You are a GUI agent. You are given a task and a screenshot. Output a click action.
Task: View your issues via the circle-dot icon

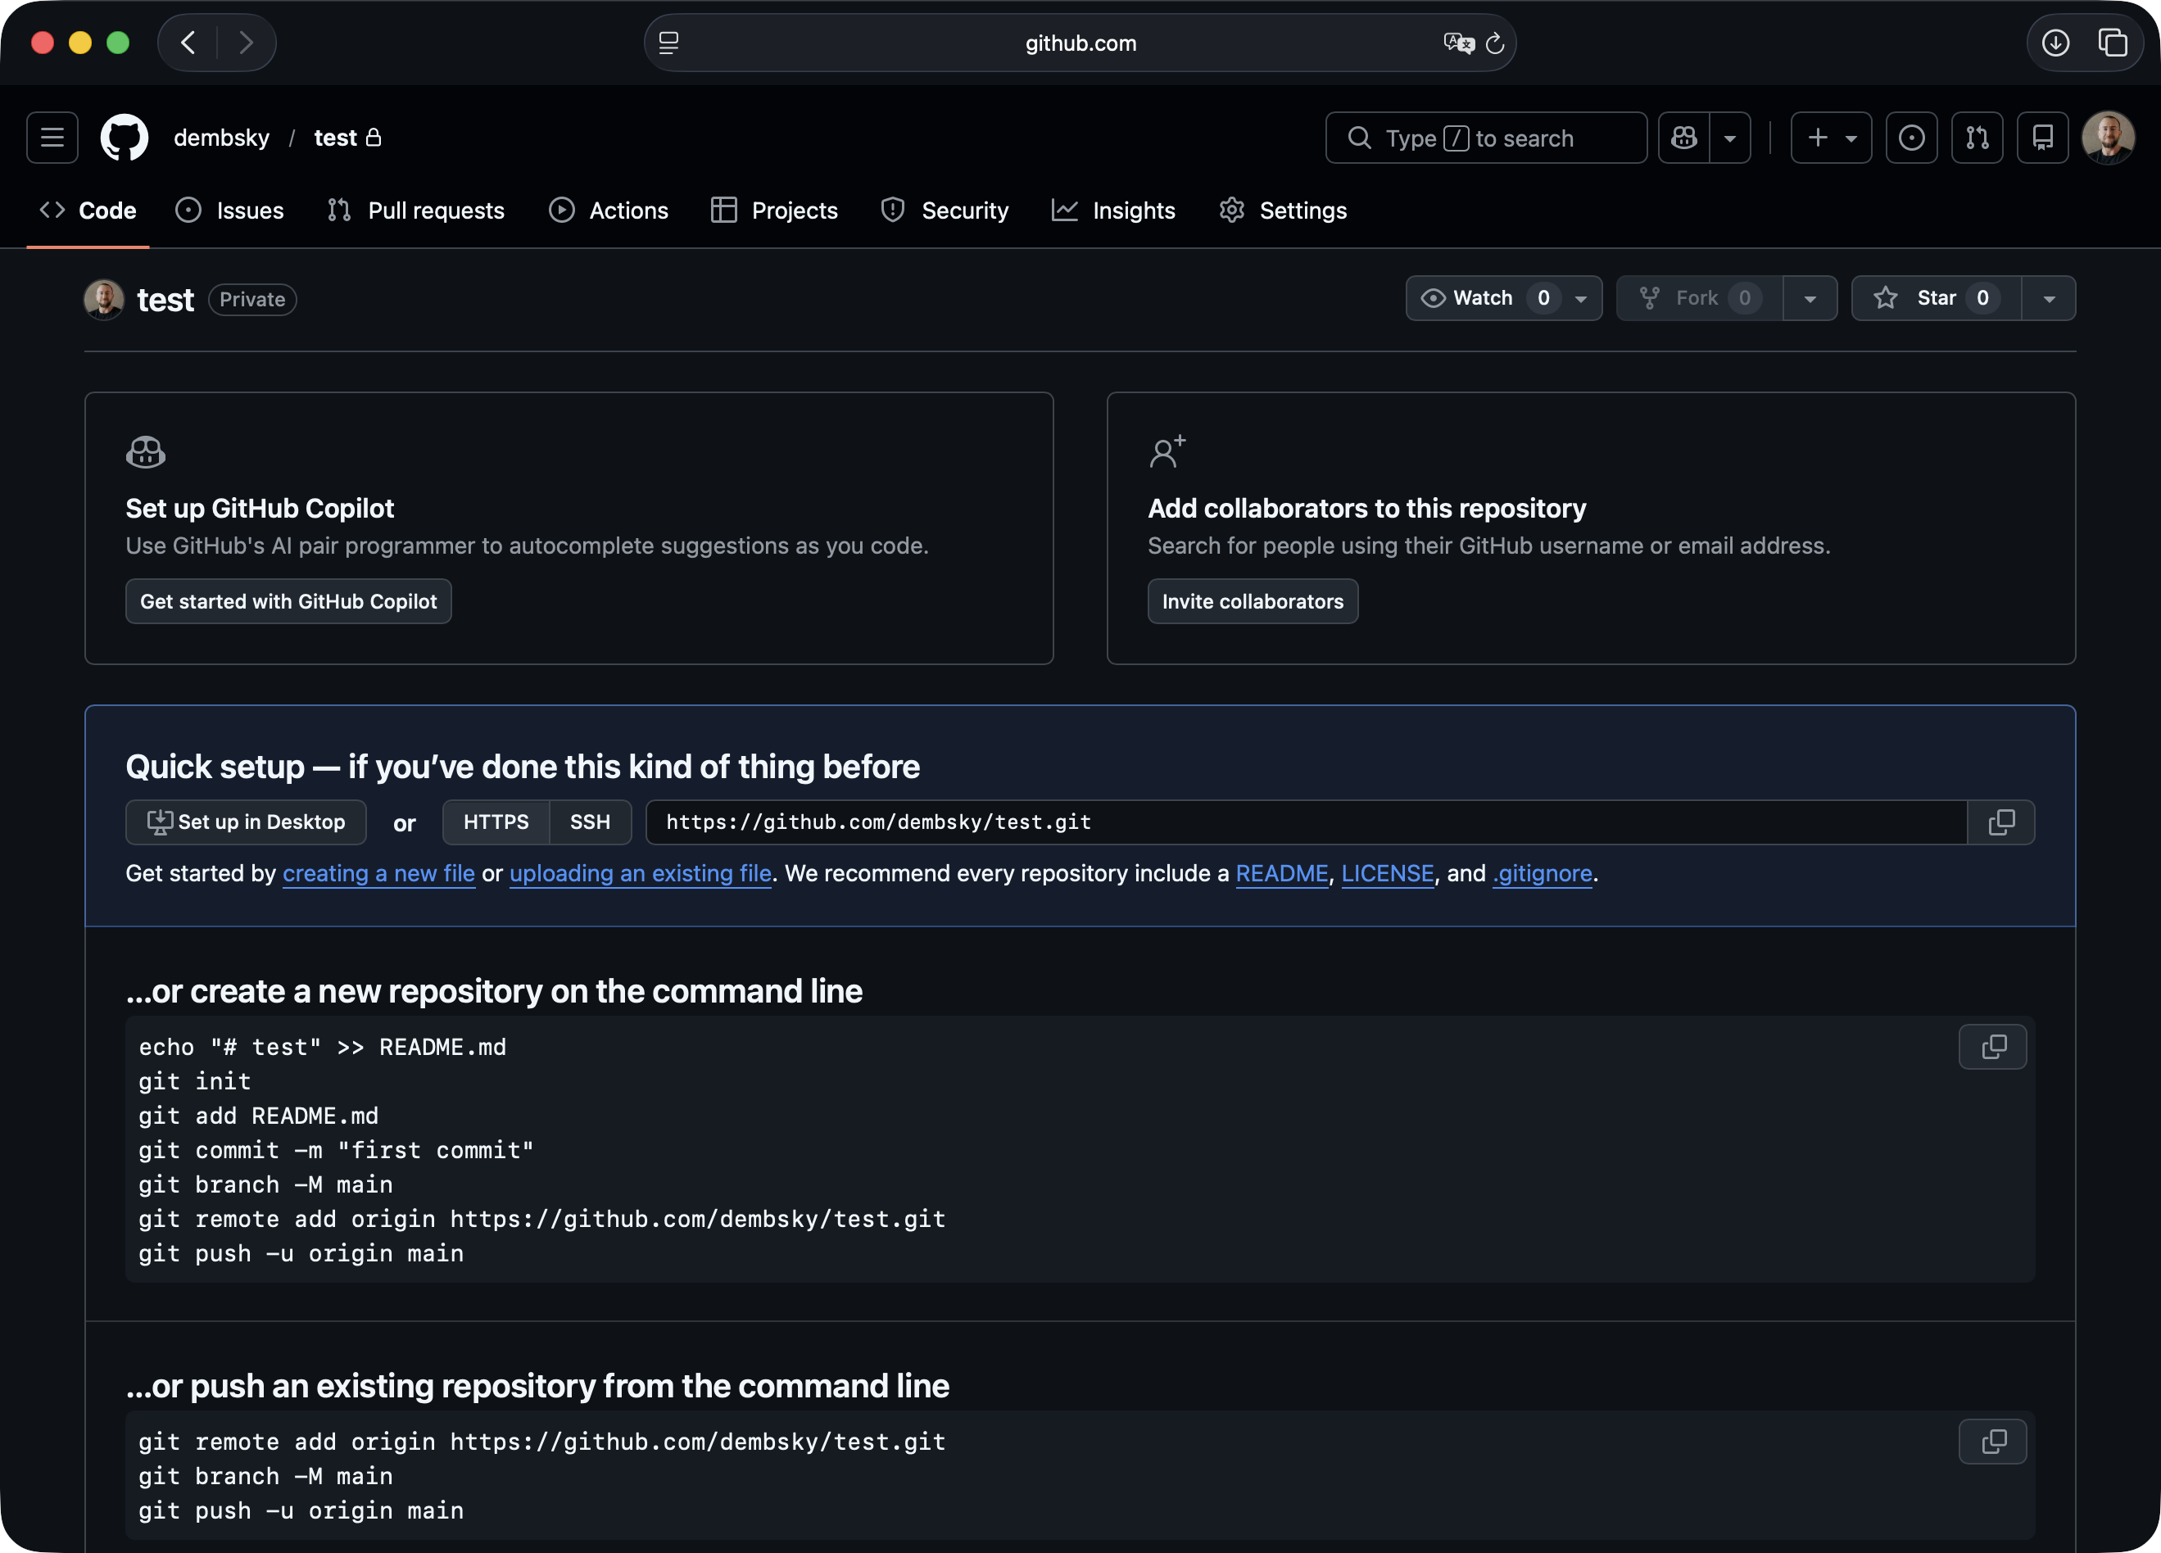point(1911,138)
